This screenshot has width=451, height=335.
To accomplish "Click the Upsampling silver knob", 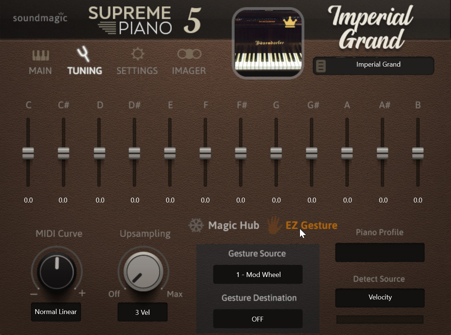I will click(143, 272).
